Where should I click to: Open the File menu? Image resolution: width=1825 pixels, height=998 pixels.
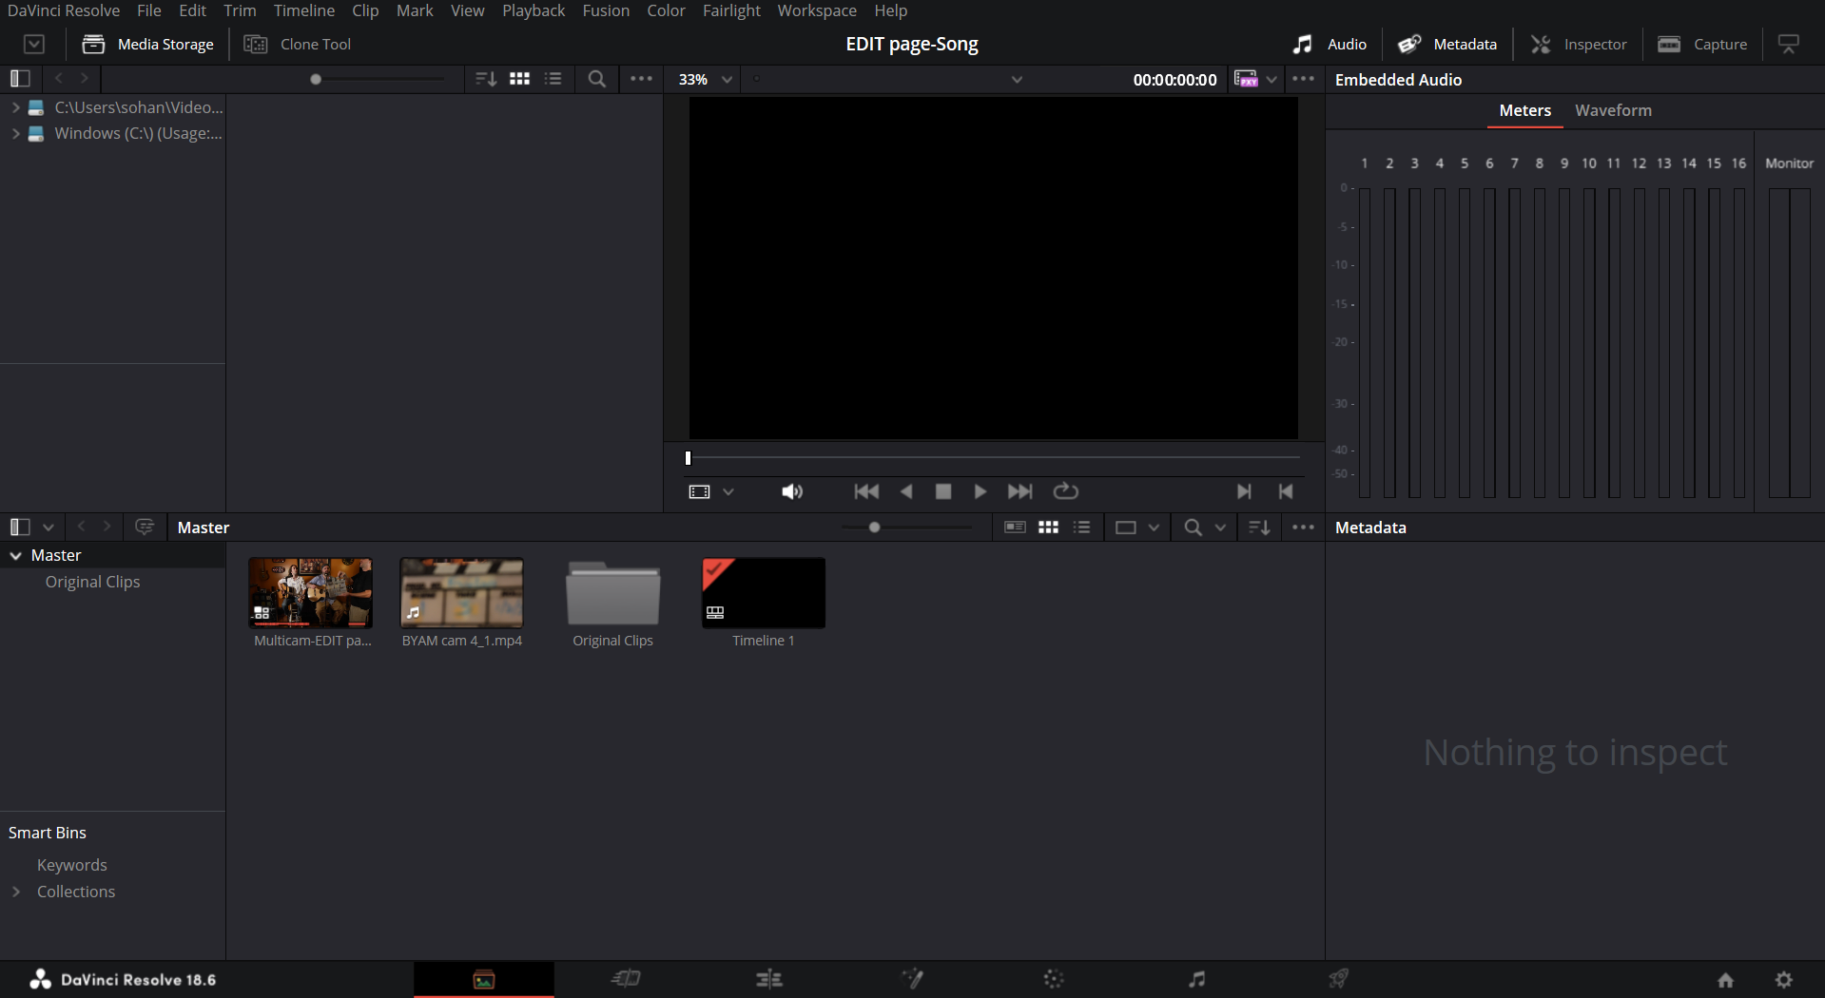[148, 10]
